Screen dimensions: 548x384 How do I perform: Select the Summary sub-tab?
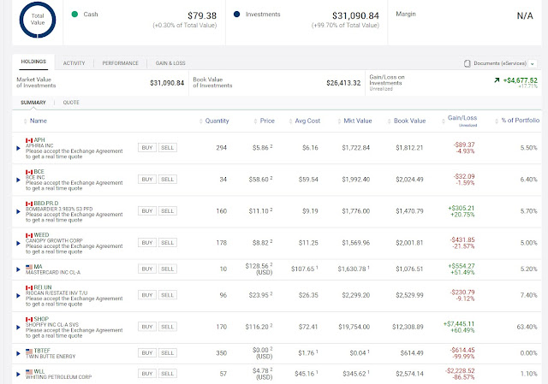click(33, 103)
